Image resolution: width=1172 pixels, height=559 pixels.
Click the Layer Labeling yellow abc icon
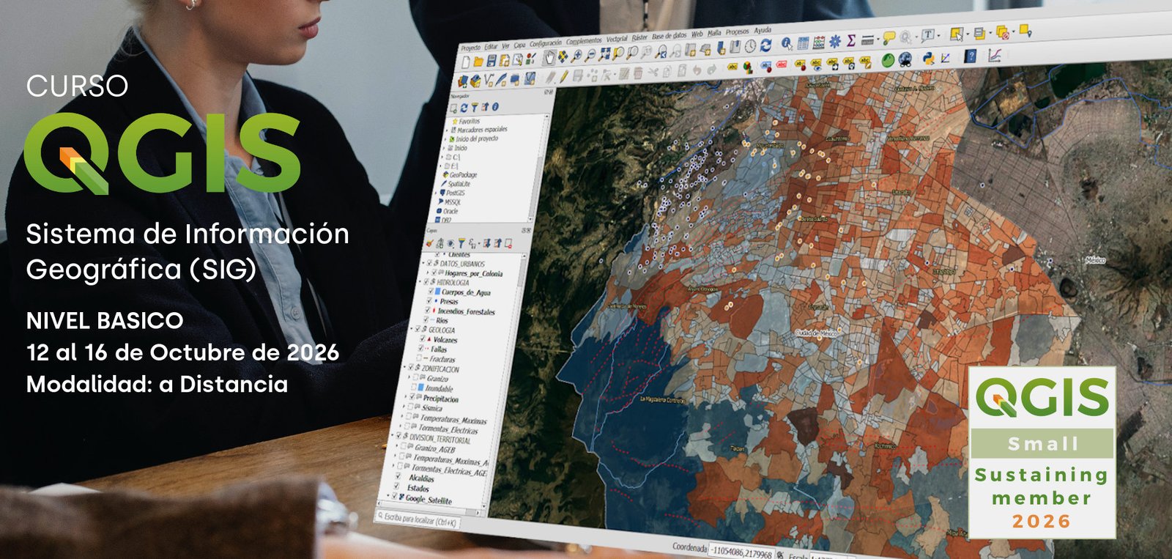tap(732, 68)
